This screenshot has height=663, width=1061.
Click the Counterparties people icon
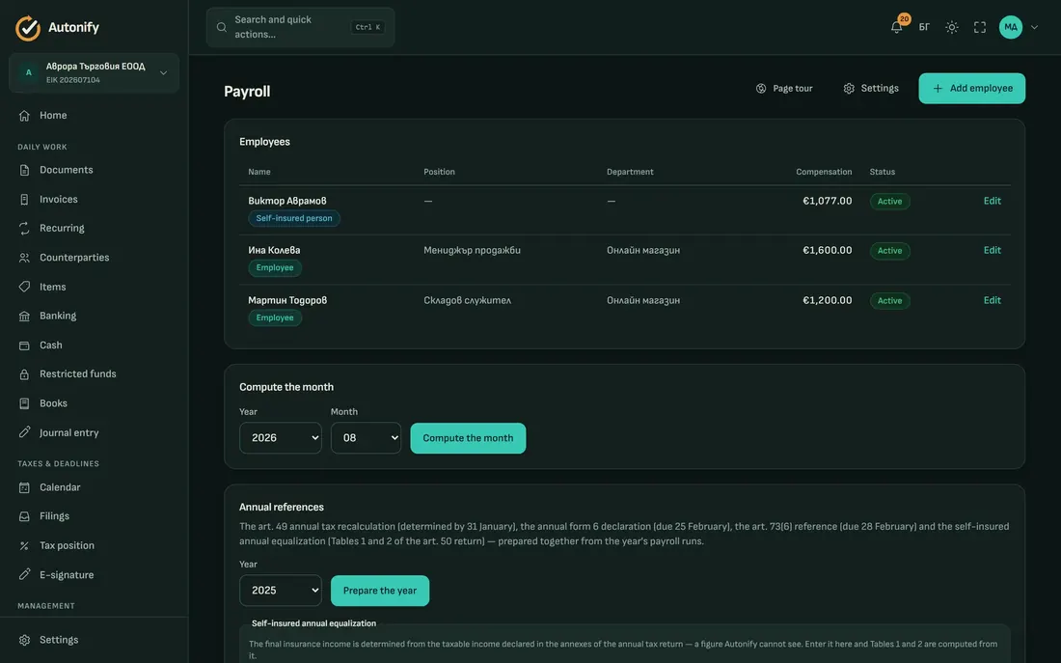point(24,258)
